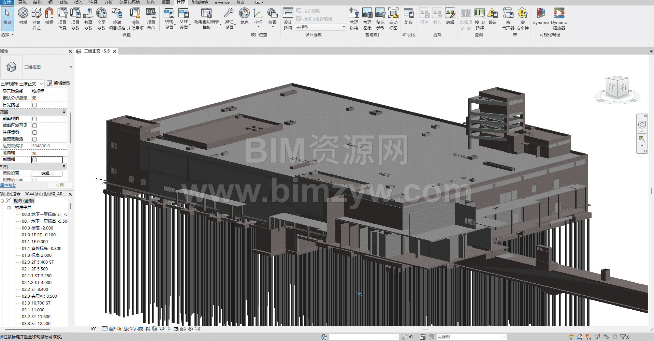Click 清除未使用项 (Purge Unused)
The image size is (654, 341).
135,19
